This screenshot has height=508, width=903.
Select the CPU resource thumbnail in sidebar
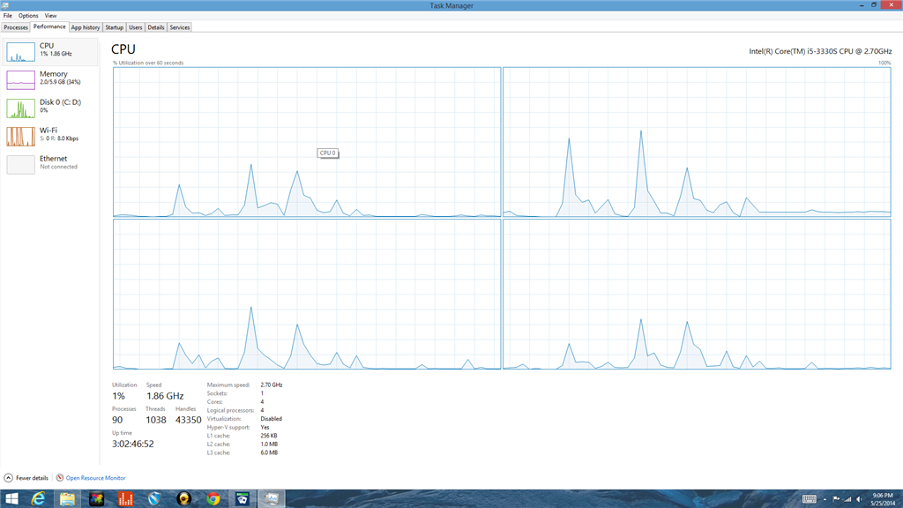pos(21,52)
